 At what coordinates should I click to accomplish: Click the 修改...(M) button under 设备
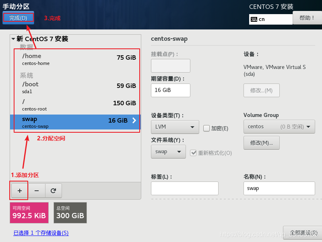tap(261, 90)
